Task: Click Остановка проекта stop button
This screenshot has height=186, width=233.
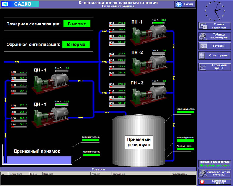Action: pyautogui.click(x=215, y=182)
